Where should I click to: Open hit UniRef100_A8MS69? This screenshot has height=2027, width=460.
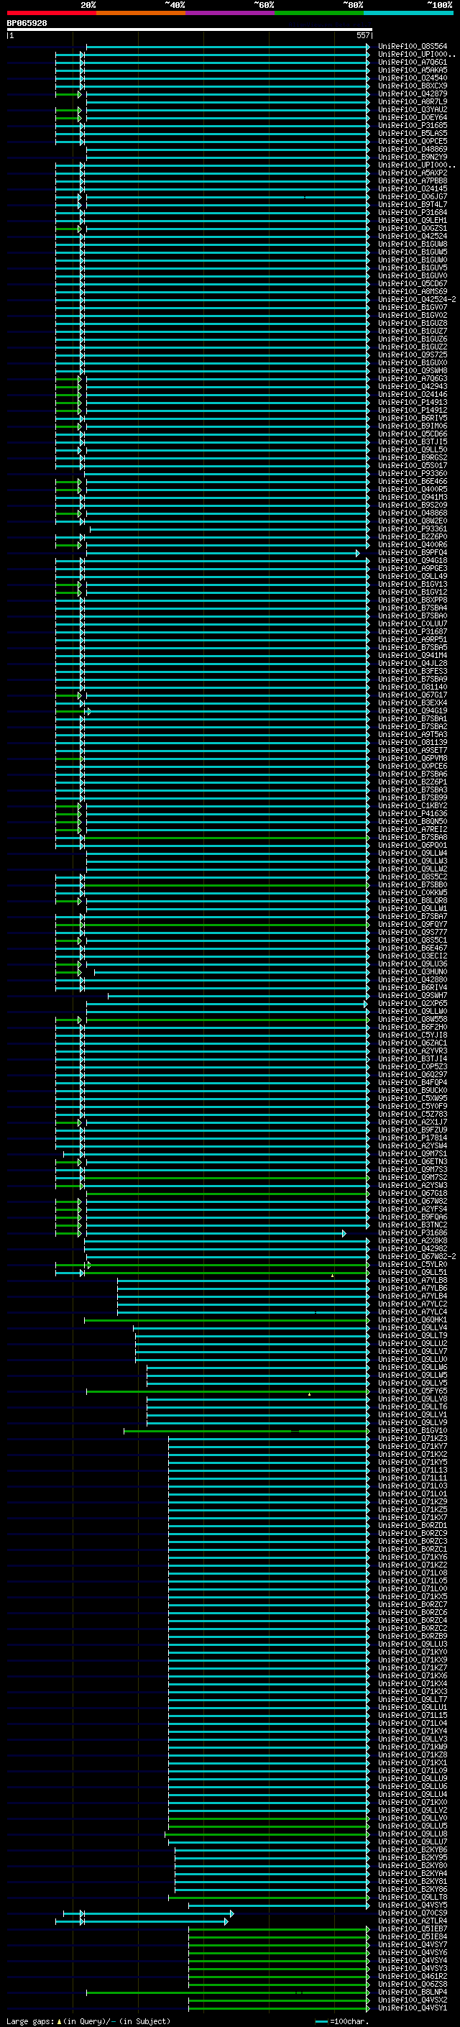coord(413,291)
